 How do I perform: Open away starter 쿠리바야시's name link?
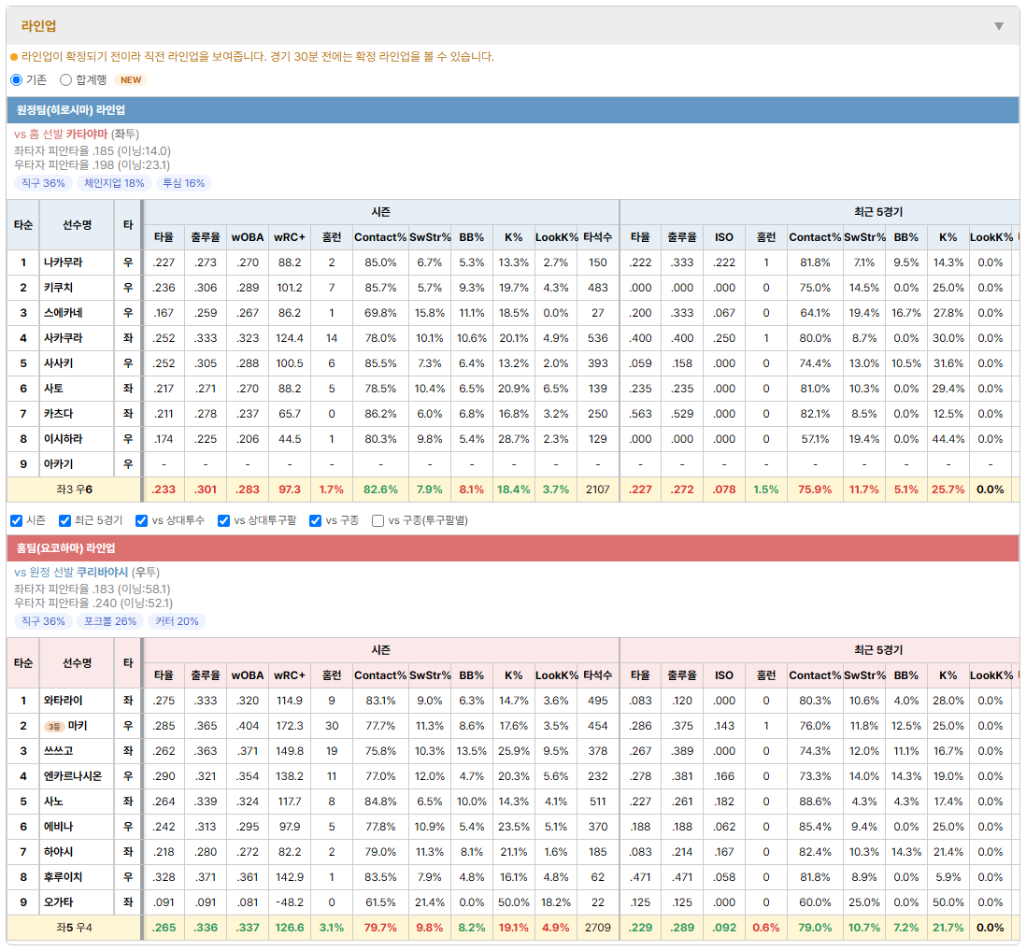coord(103,573)
